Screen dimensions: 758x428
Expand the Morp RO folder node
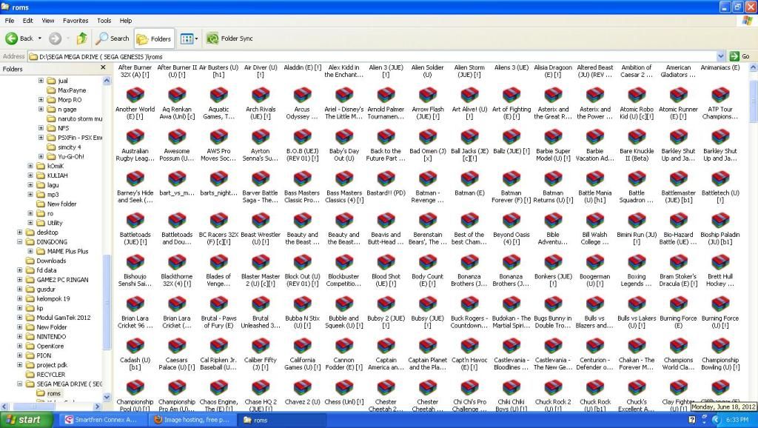pyautogui.click(x=41, y=100)
